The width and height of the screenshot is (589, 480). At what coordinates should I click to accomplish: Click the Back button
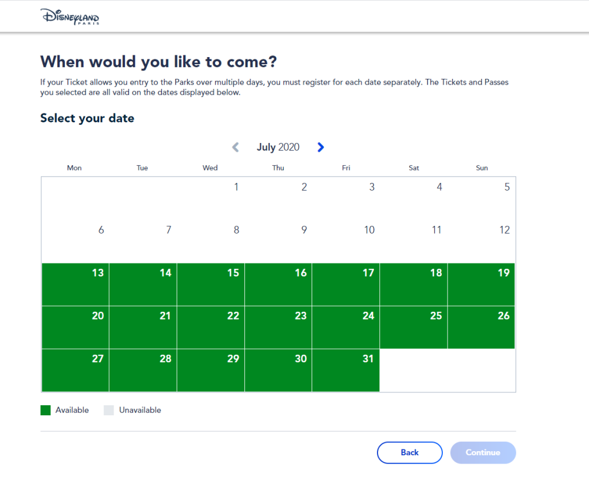(409, 452)
